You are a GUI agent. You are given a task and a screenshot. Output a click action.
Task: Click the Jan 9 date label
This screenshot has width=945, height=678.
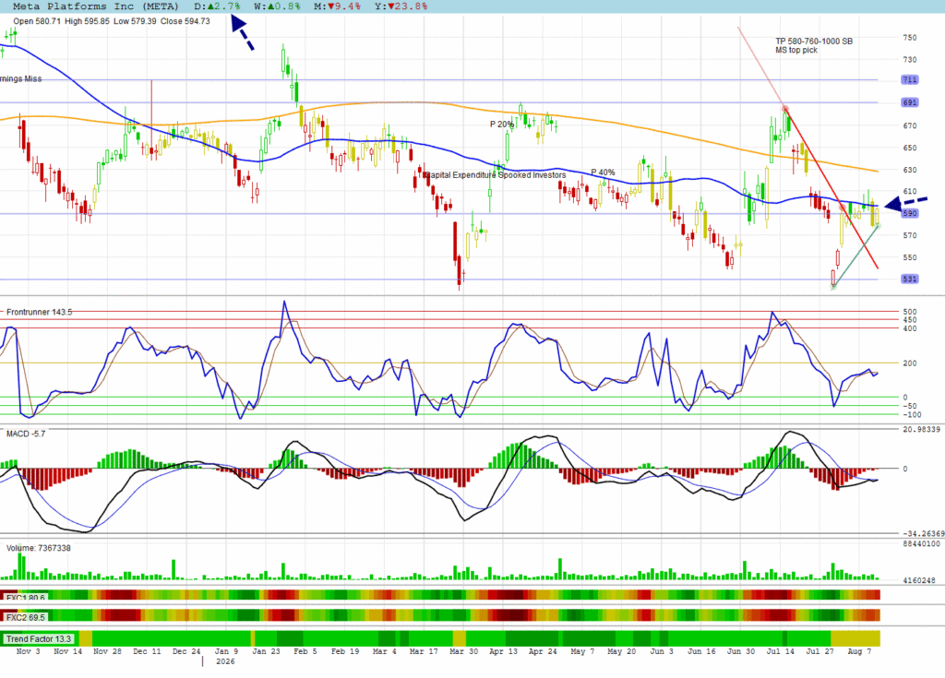227,651
